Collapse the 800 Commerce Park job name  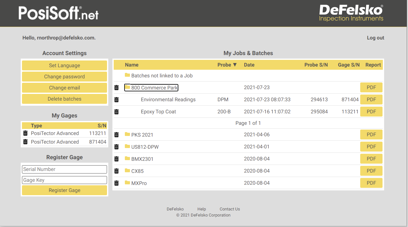(154, 88)
